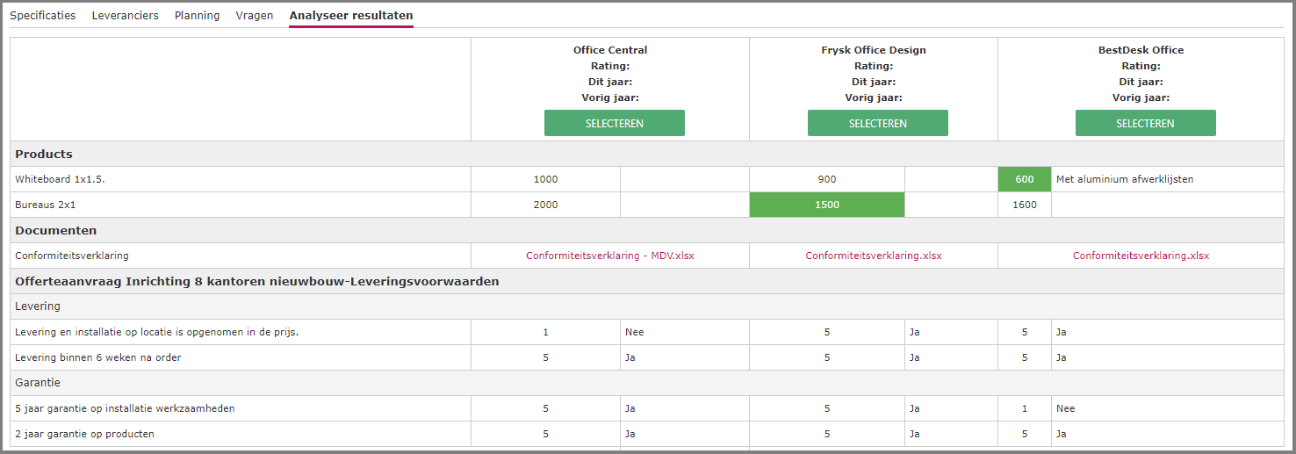Open BestDesk Office Conformiteitsverklaring.xlsx file
The image size is (1296, 454).
[x=1141, y=256]
